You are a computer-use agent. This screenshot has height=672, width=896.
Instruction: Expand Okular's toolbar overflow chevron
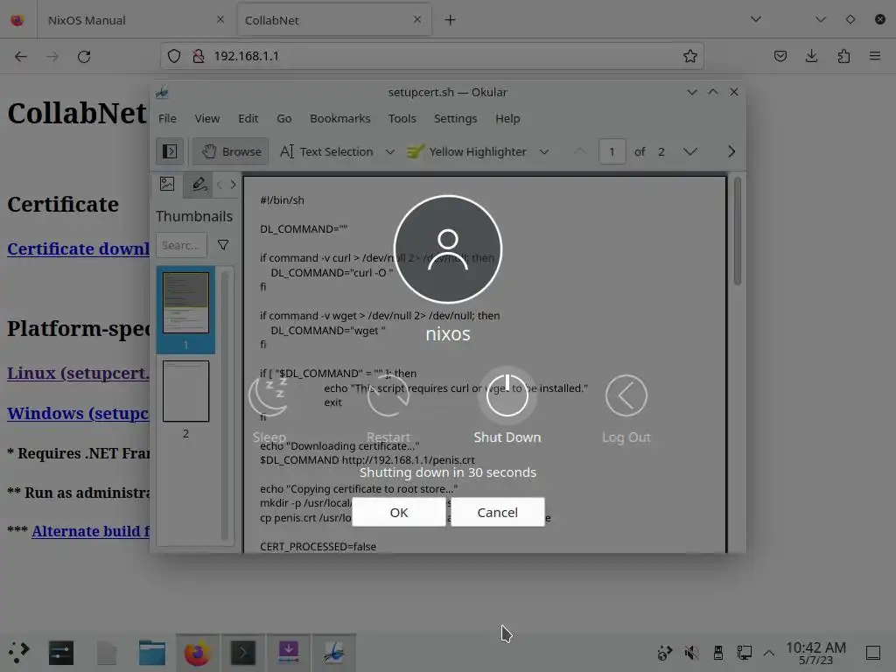coord(731,151)
